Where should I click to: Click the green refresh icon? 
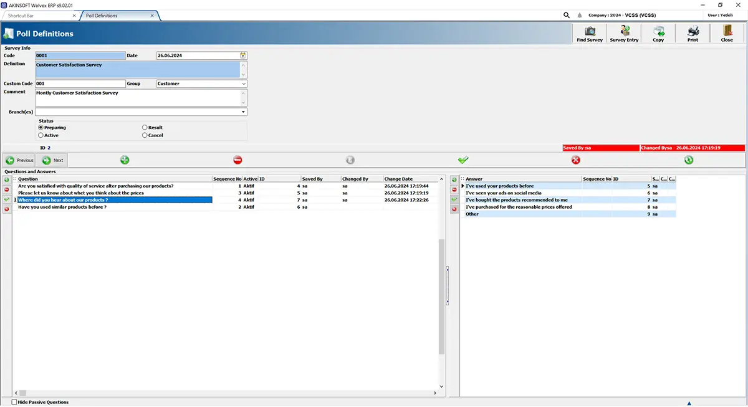[688, 160]
